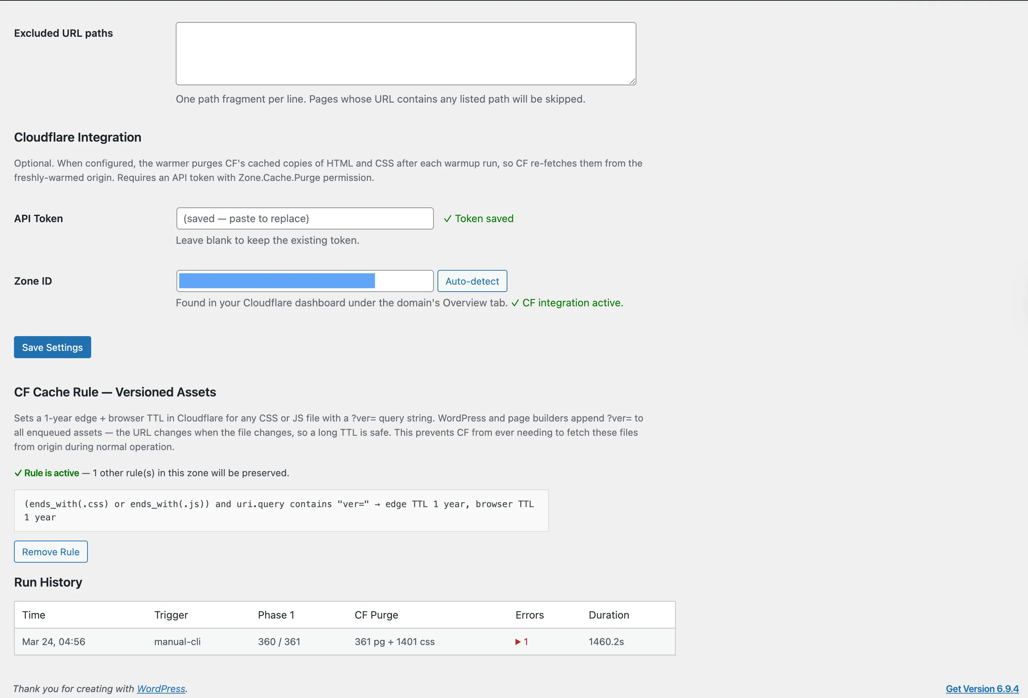Click the Save Settings button
This screenshot has height=698, width=1028.
click(52, 347)
